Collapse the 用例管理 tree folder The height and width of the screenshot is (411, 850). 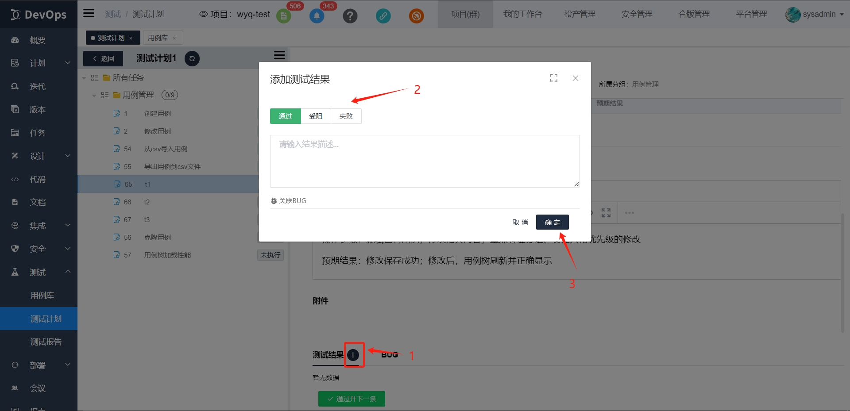(94, 96)
